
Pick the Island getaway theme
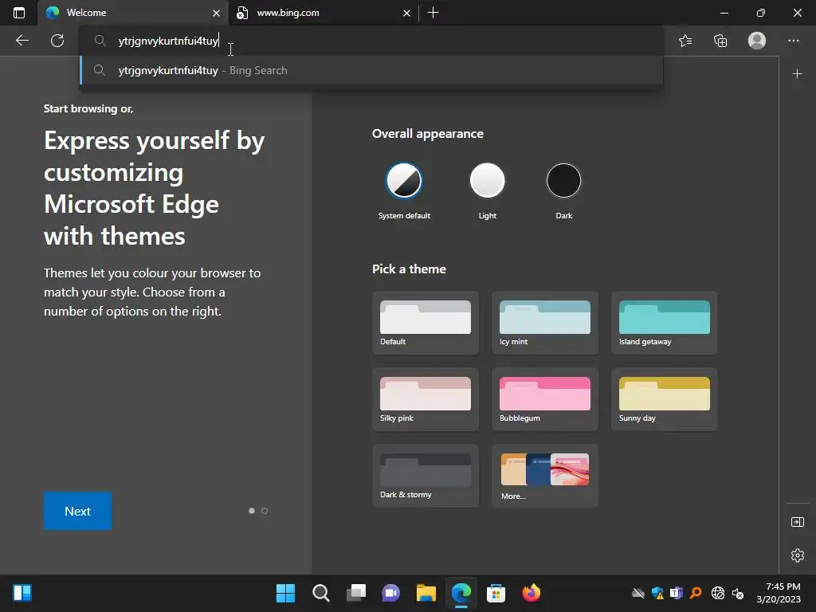click(x=664, y=324)
